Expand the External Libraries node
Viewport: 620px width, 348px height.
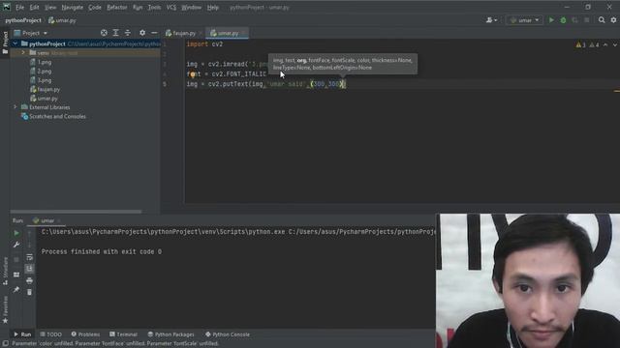(15, 107)
